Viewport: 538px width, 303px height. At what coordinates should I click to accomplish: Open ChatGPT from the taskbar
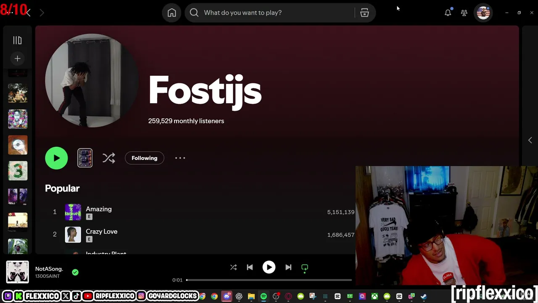[239, 296]
